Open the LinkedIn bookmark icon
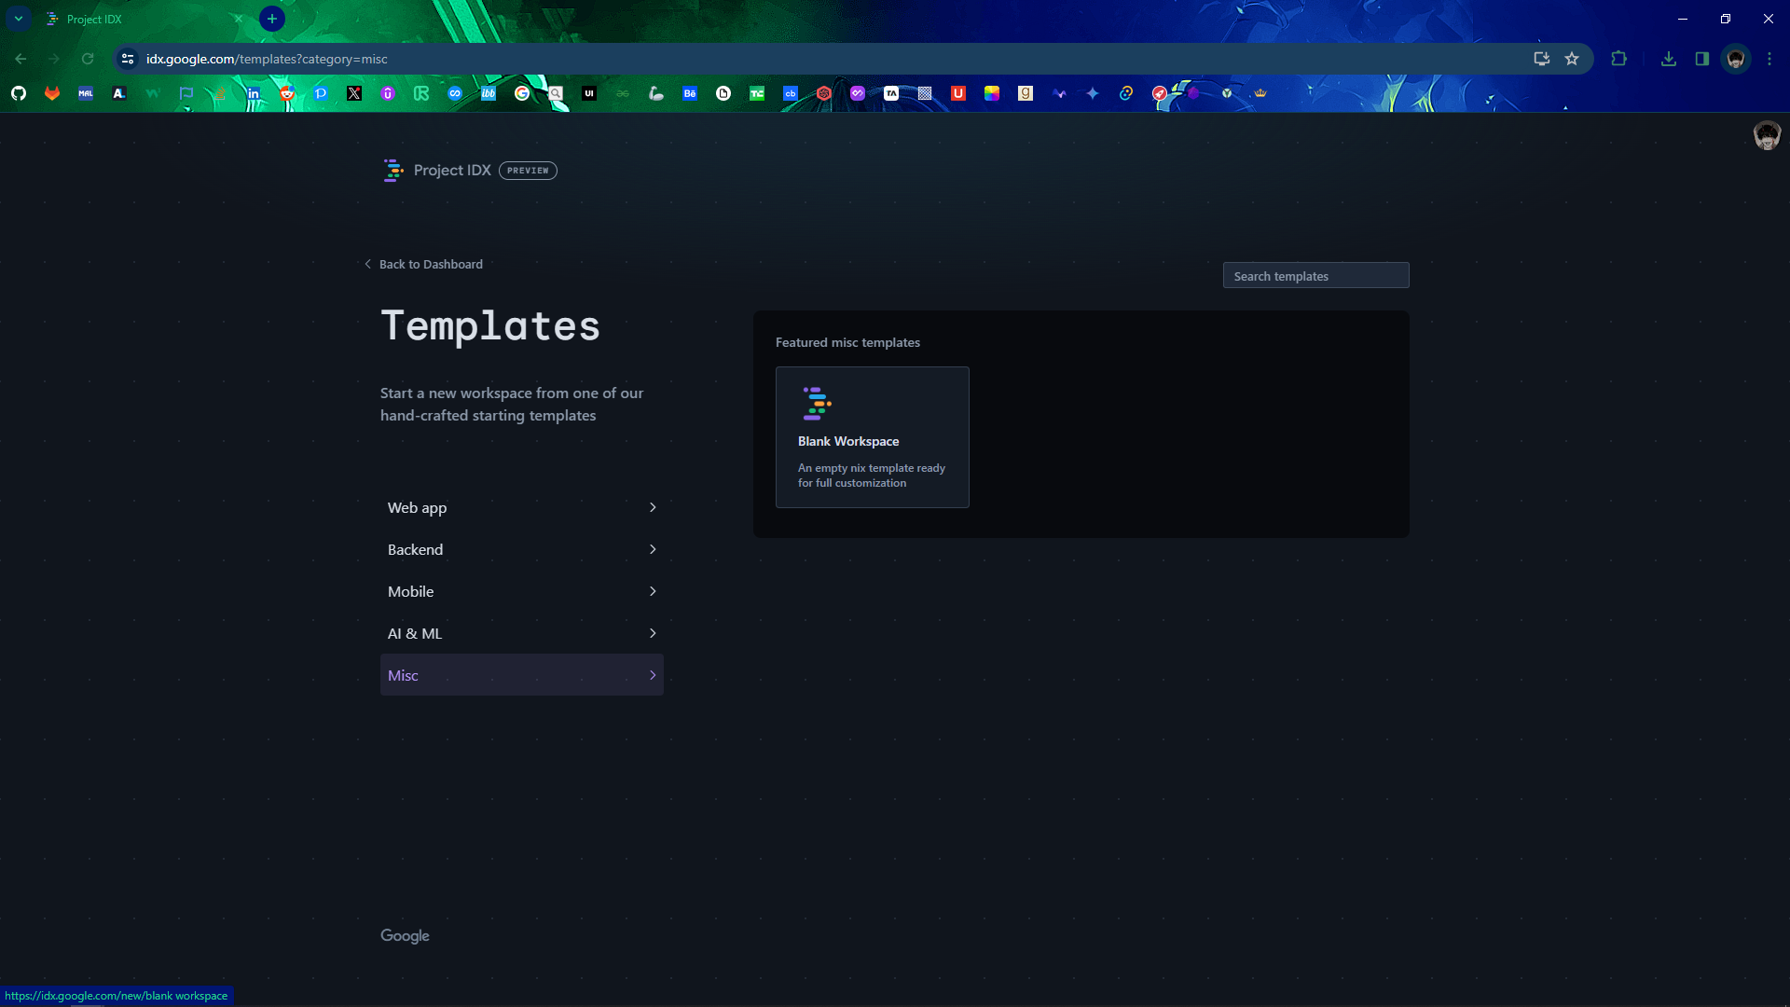This screenshot has width=1790, height=1007. (254, 93)
